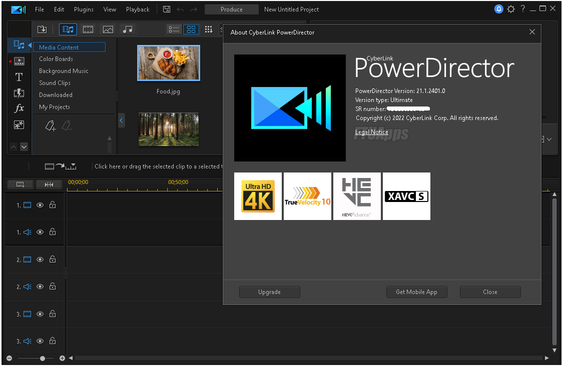Image resolution: width=562 pixels, height=366 pixels.
Task: Toggle visibility of video track 2
Action: (x=40, y=259)
